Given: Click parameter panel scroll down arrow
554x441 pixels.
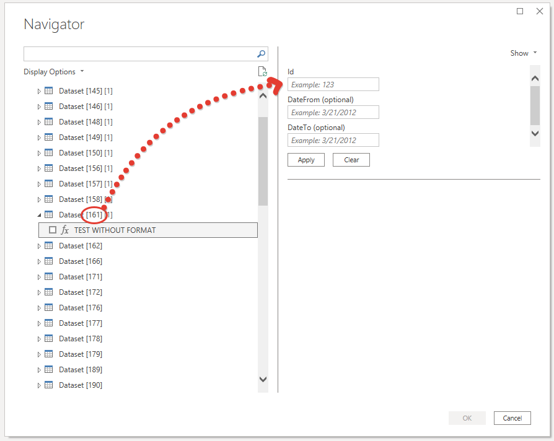Looking at the screenshot, I should click(535, 133).
